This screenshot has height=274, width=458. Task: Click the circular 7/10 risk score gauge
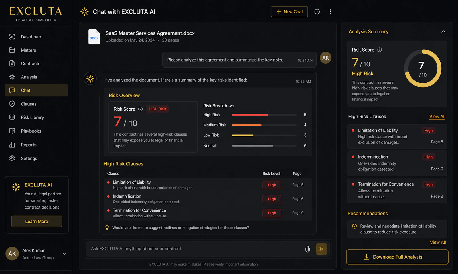[x=423, y=68]
